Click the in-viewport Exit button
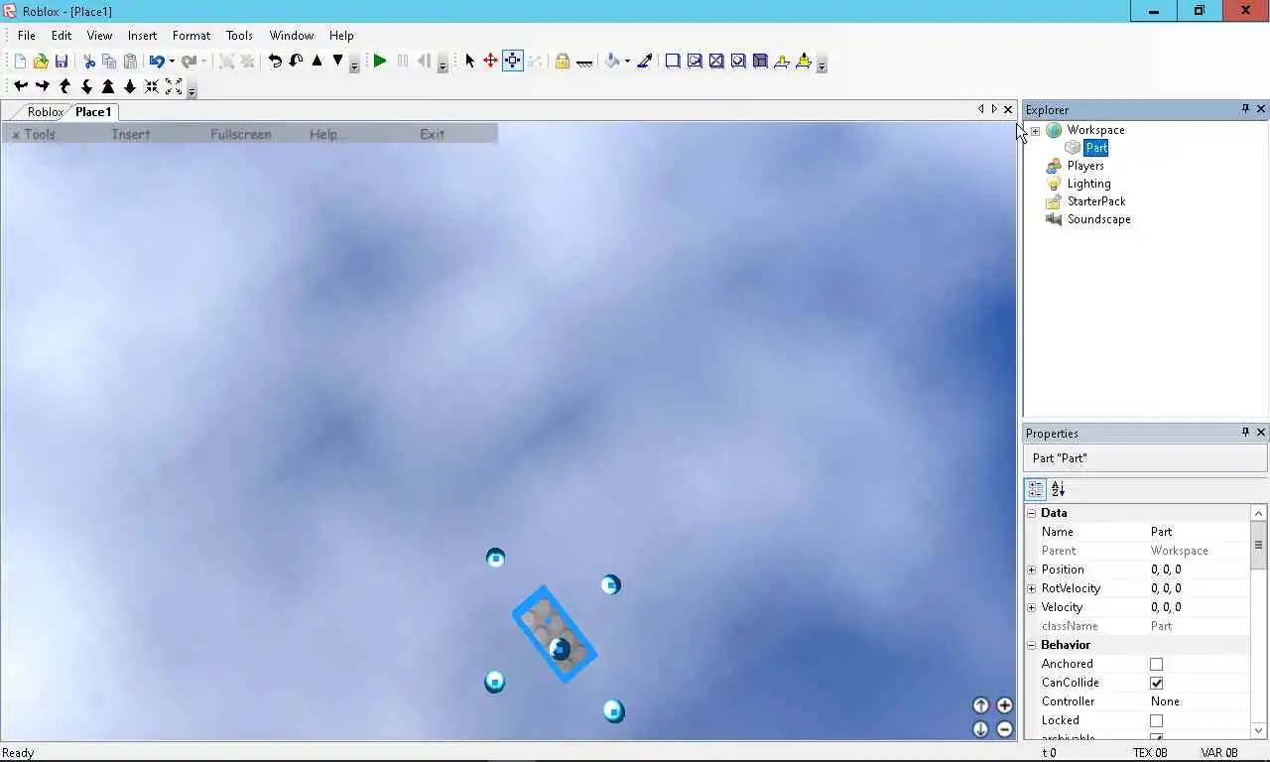Viewport: 1270px width, 762px height. [433, 134]
